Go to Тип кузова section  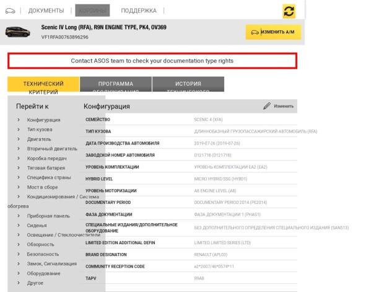click(40, 130)
